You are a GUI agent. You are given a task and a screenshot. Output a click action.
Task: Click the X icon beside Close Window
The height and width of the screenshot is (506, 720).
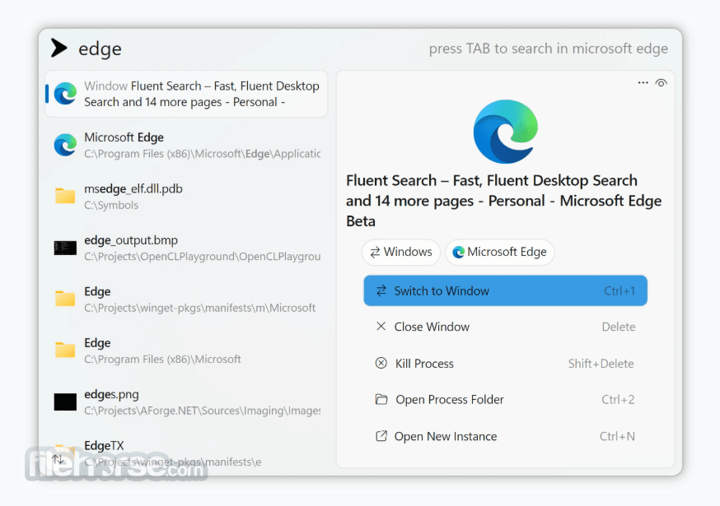[x=381, y=326]
